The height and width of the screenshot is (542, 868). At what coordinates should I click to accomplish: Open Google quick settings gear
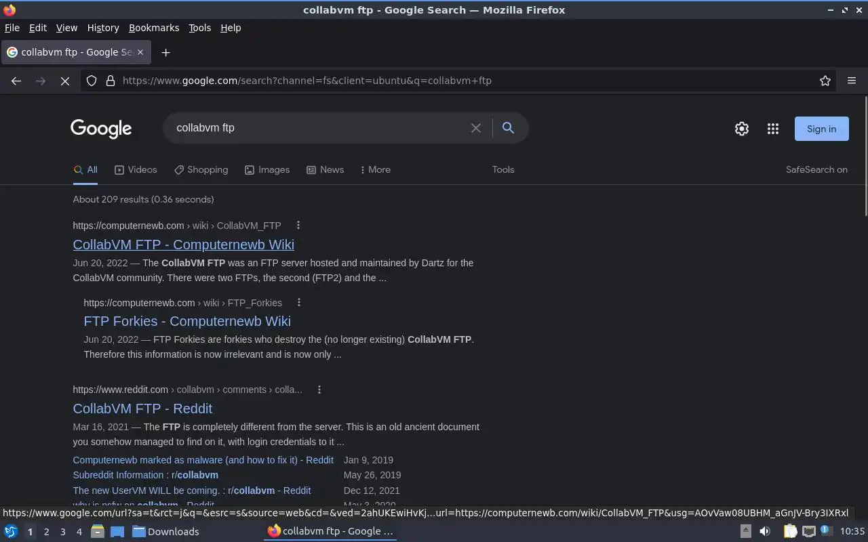[x=742, y=129]
